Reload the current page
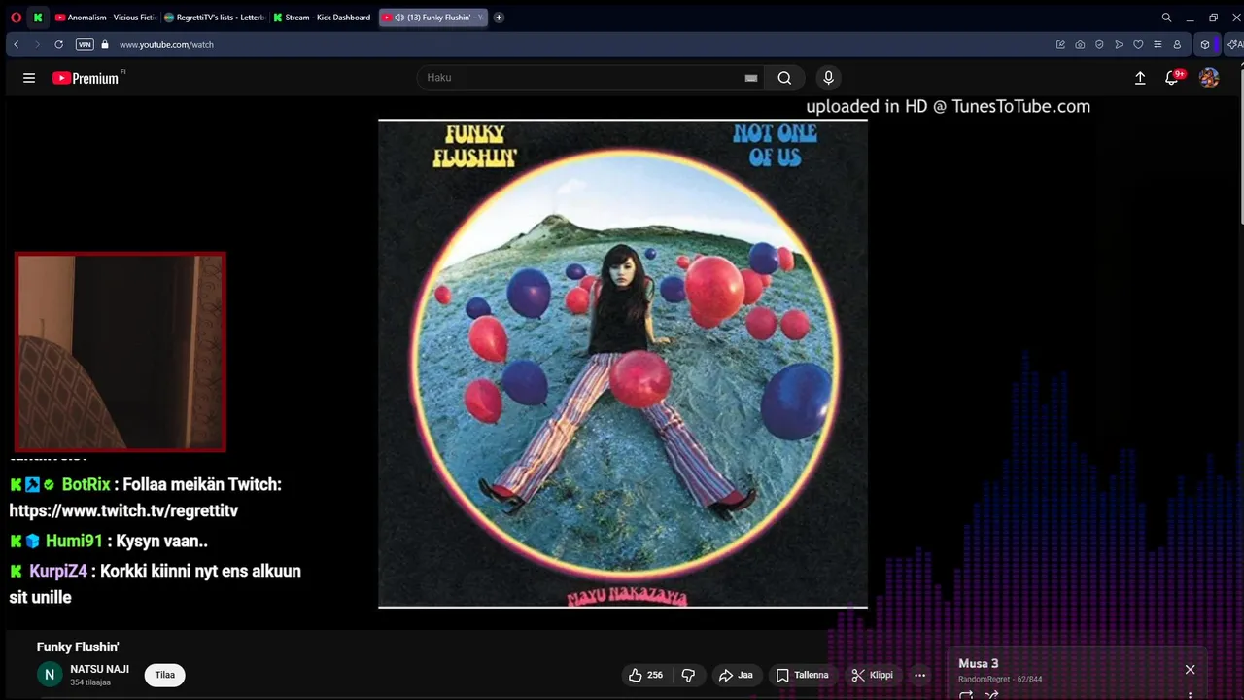 [58, 44]
